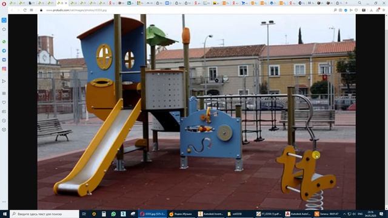388x218 pixels.
Task: Open the VK sidebar icon
Action: [4, 60]
